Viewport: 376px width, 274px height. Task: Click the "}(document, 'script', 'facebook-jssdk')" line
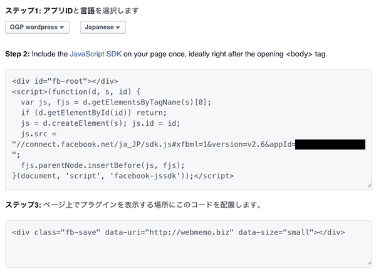click(x=123, y=176)
